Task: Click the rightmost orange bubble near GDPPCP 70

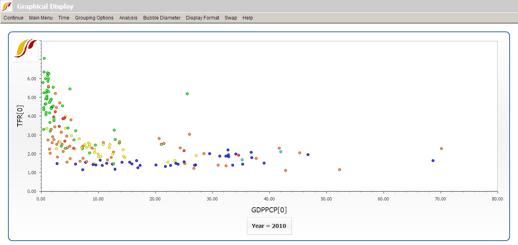Action: click(x=441, y=148)
